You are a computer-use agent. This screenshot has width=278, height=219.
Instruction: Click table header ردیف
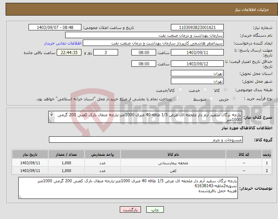pyautogui.click(x=267, y=154)
